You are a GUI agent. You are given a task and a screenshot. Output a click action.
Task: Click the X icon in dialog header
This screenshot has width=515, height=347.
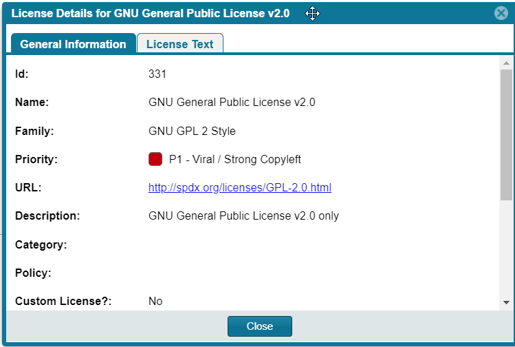click(501, 13)
